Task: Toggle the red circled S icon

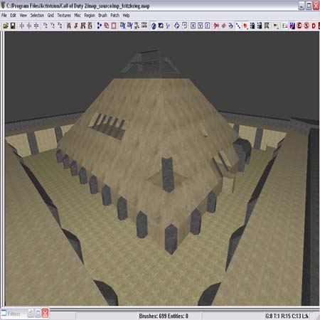Action: [x=306, y=26]
